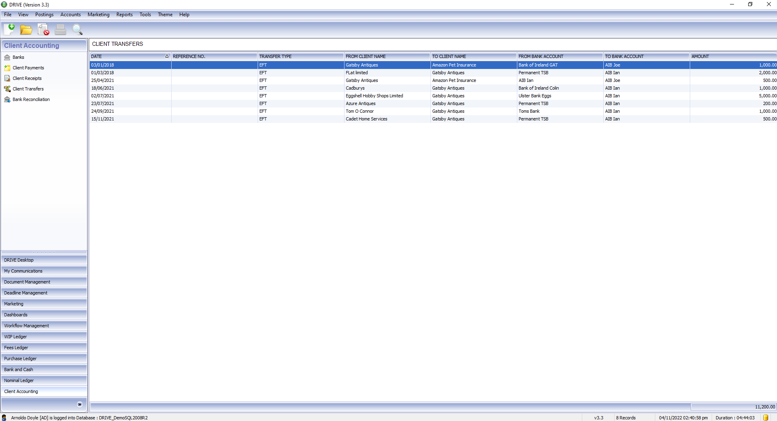Screen dimensions: 777x421
Task: Click the Open folder toolbar icon
Action: click(26, 29)
